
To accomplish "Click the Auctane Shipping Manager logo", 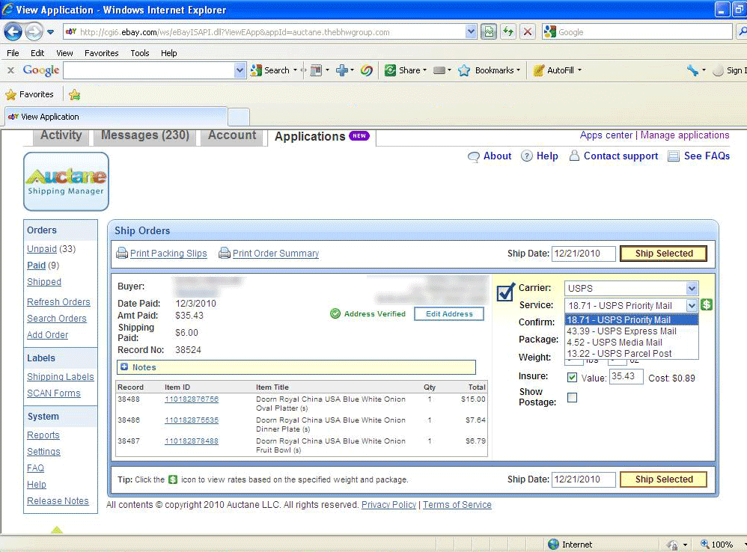I will pos(66,181).
